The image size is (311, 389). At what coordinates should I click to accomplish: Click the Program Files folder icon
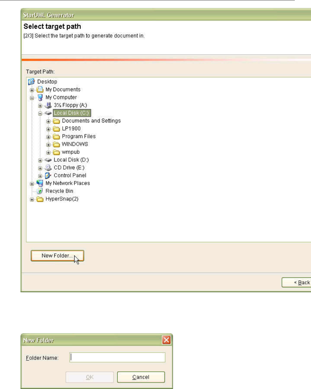pos(57,136)
